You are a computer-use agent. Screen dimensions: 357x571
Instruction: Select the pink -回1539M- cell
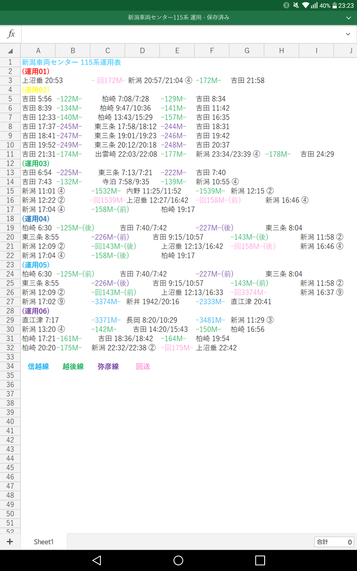[x=108, y=200]
